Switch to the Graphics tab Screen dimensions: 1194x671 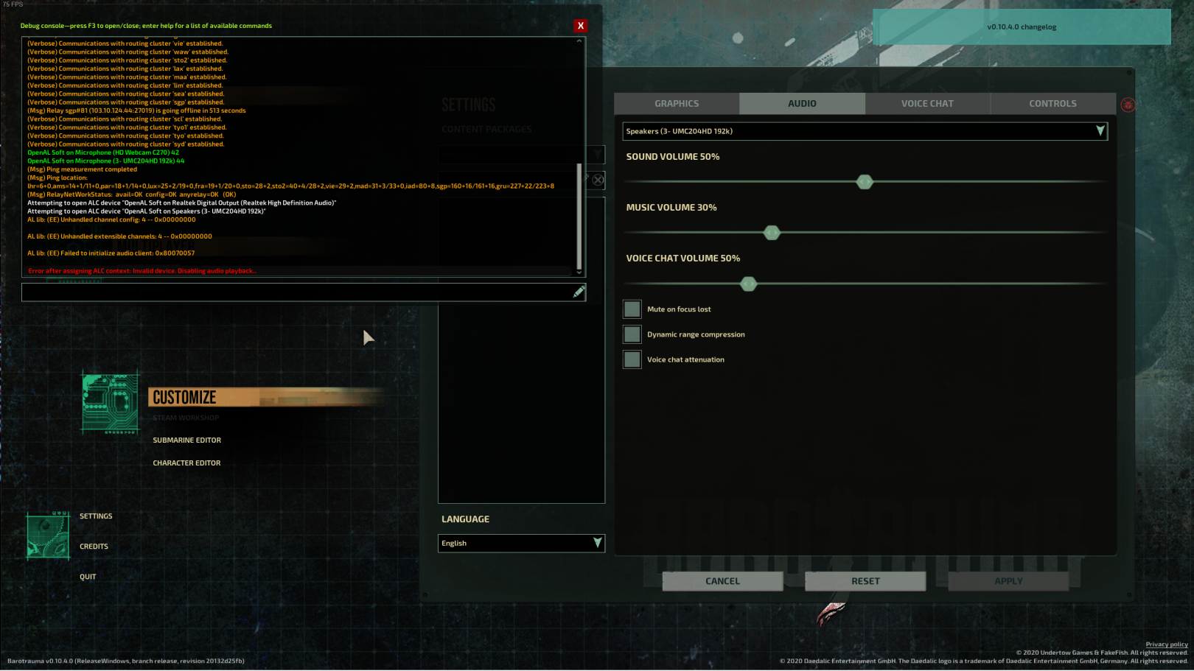click(x=677, y=103)
